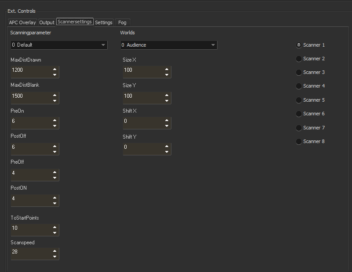Increase the Size X value with up arrow
352x272 pixels.
coord(167,69)
